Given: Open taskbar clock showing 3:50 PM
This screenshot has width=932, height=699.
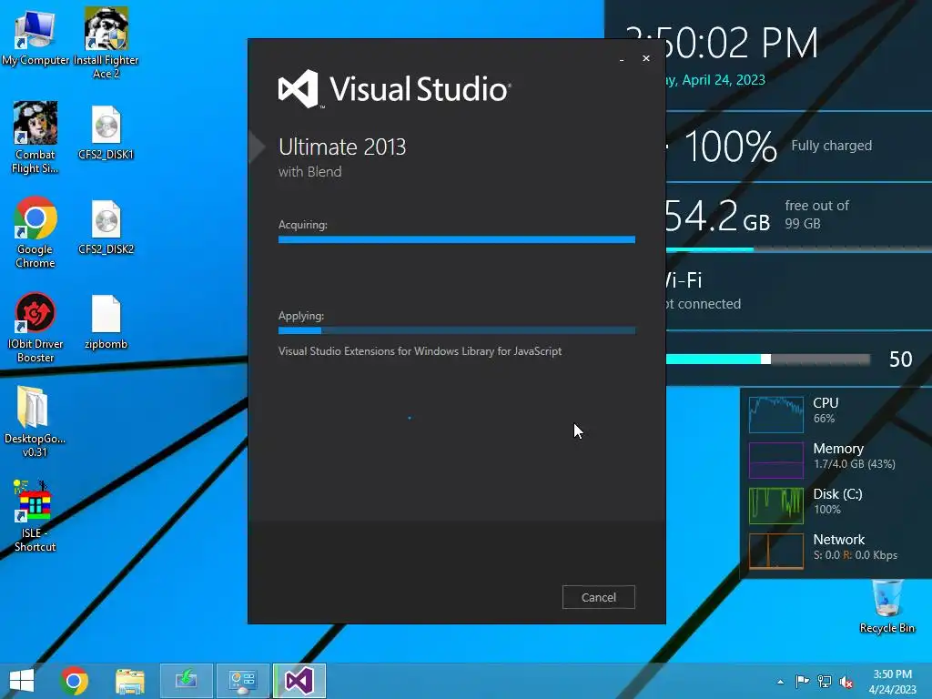Looking at the screenshot, I should coord(892,682).
